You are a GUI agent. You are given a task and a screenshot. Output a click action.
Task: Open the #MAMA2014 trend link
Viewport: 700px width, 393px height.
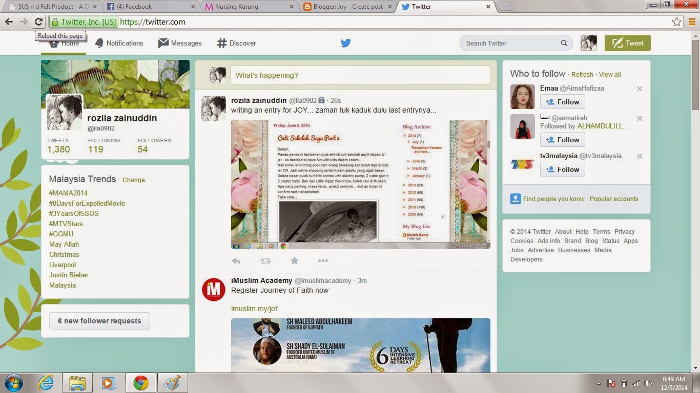(68, 193)
